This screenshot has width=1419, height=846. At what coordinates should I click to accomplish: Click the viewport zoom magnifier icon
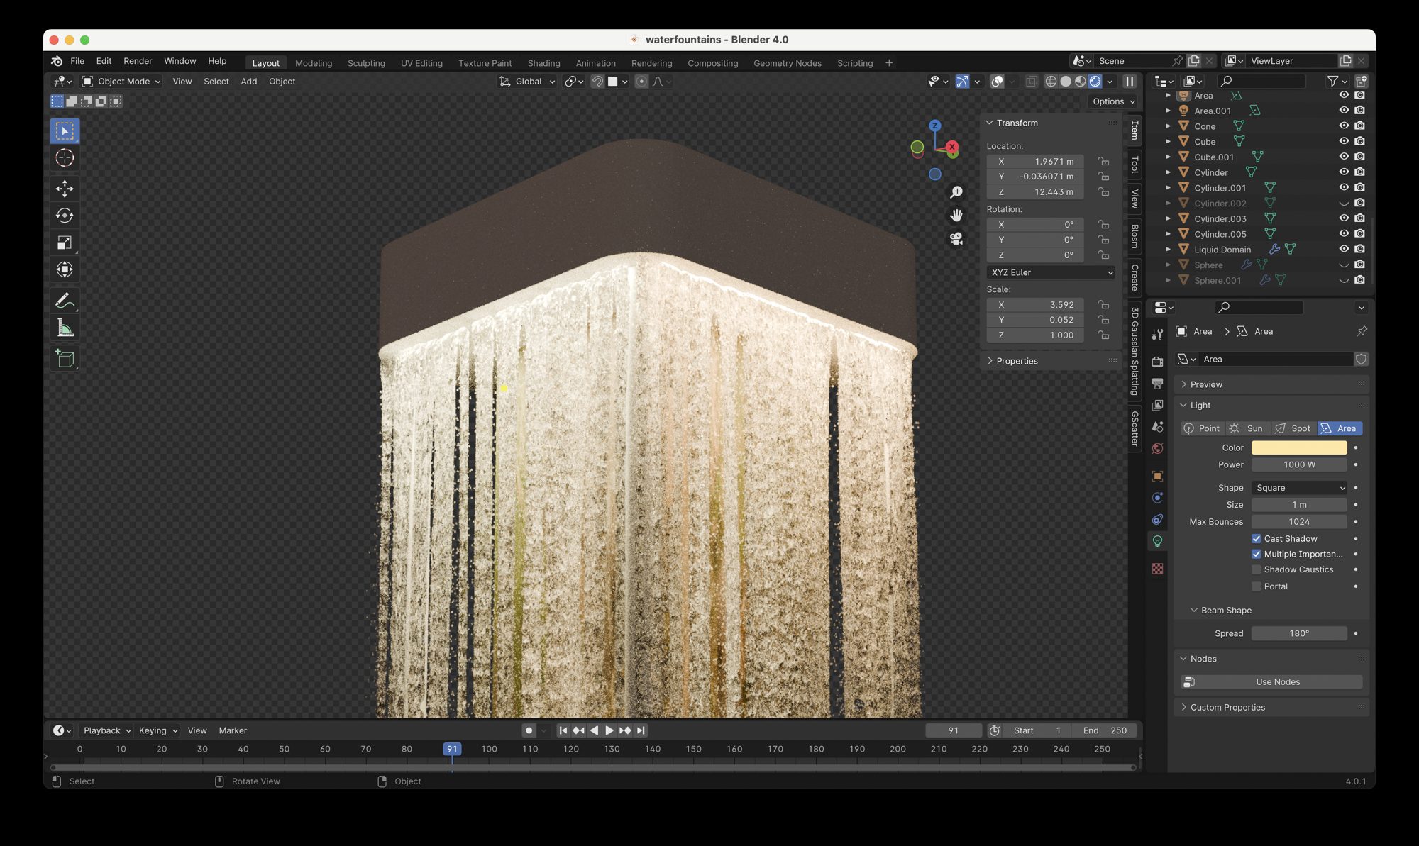click(956, 192)
